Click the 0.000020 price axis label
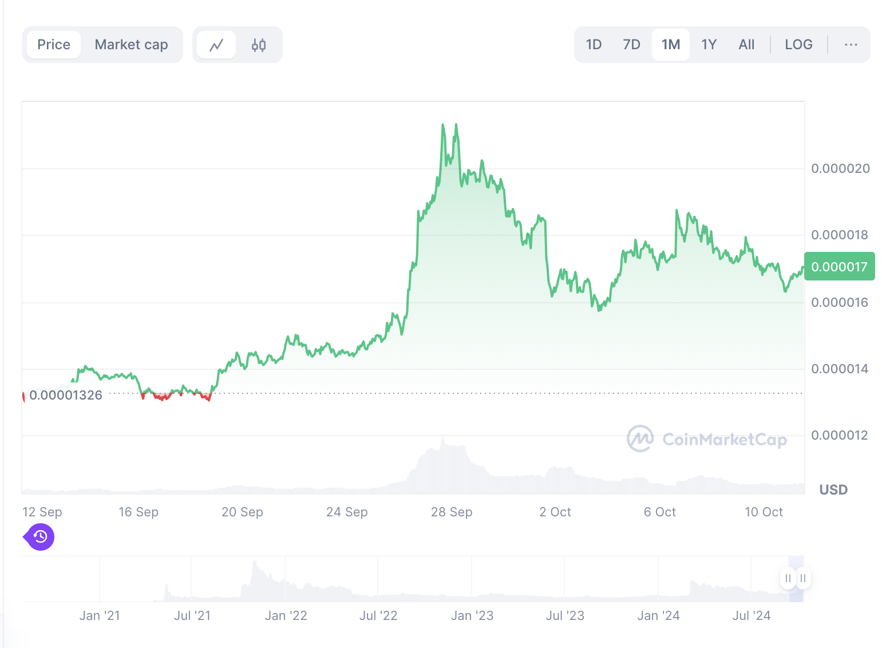Image resolution: width=882 pixels, height=648 pixels. point(840,168)
